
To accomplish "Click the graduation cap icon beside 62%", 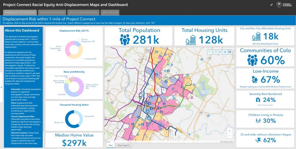I will [258, 140].
